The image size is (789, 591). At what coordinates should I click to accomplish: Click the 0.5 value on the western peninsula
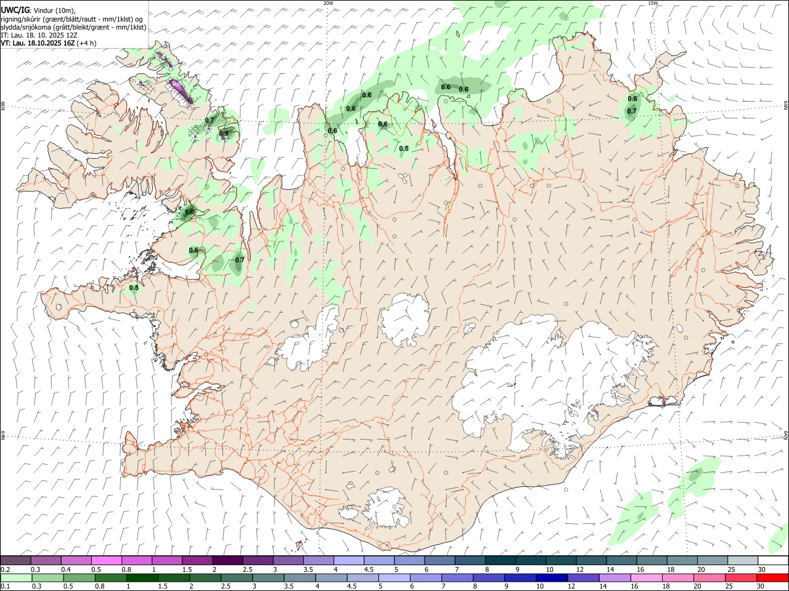(134, 287)
